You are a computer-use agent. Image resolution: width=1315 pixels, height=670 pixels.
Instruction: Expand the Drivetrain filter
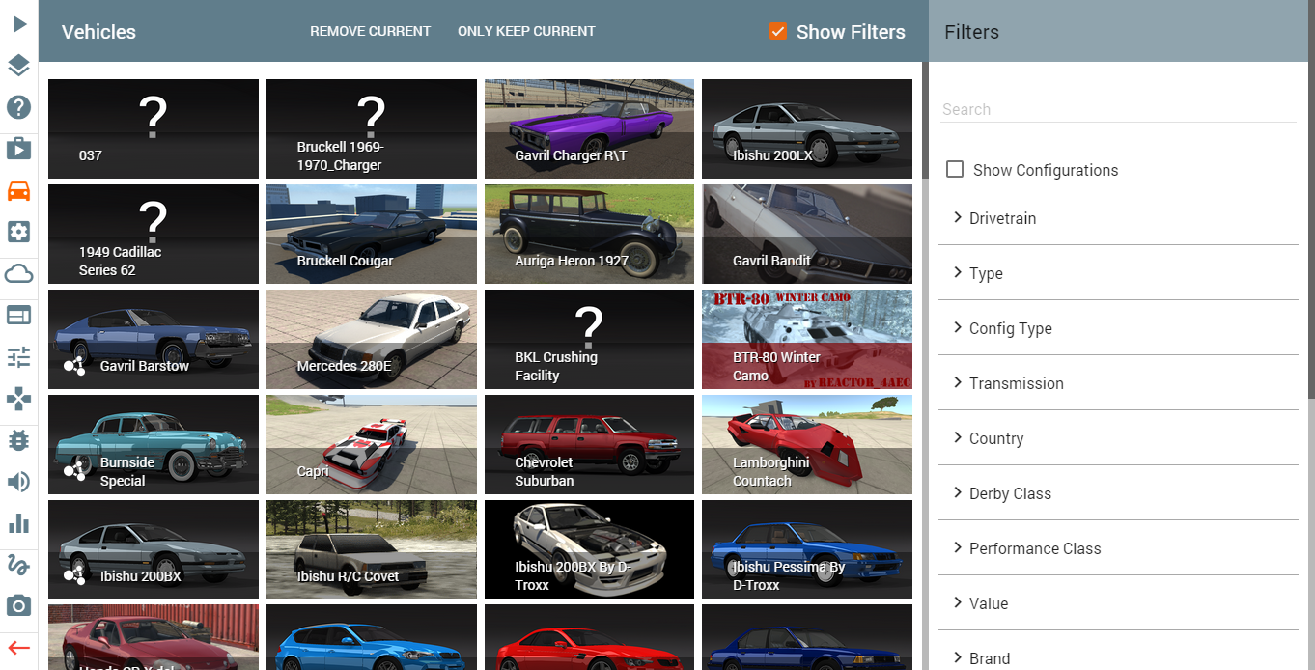pos(1118,218)
